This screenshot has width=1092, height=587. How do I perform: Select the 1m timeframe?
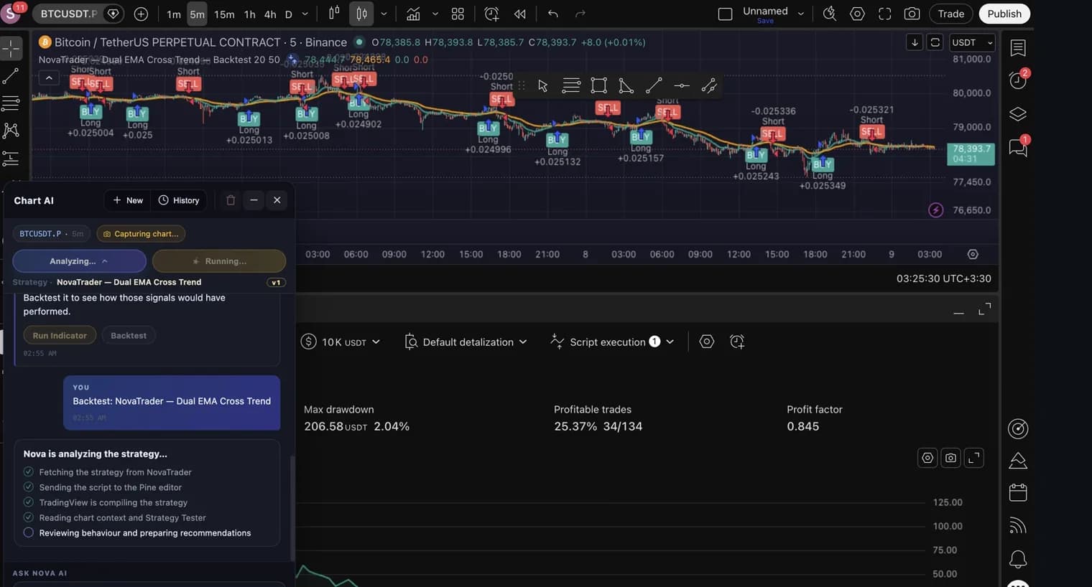point(174,14)
